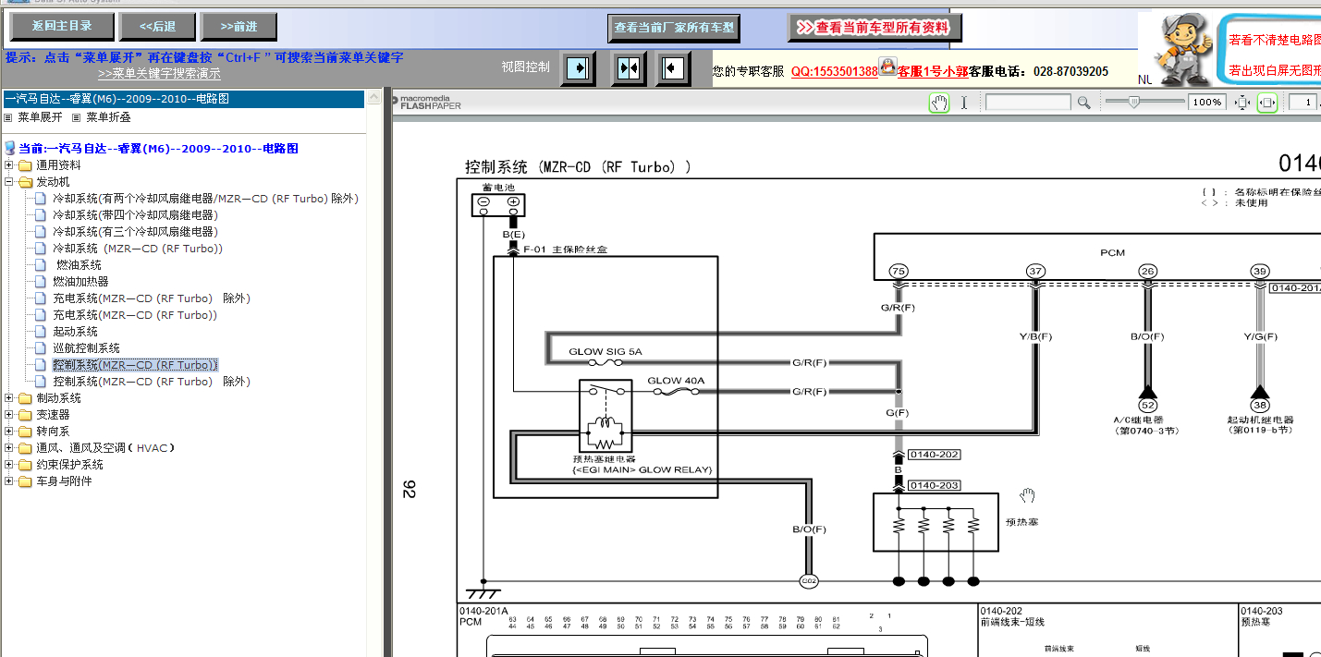Open 冷却系统(带四个冷却风扇继电器) diagram
The width and height of the screenshot is (1321, 657).
(135, 215)
